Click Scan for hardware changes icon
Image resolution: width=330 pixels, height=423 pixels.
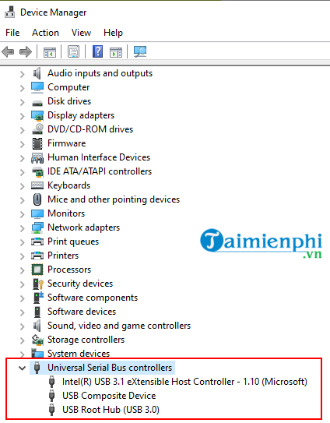140,51
